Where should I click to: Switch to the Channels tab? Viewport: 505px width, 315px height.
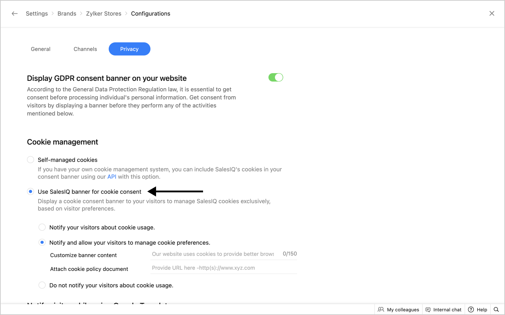85,49
